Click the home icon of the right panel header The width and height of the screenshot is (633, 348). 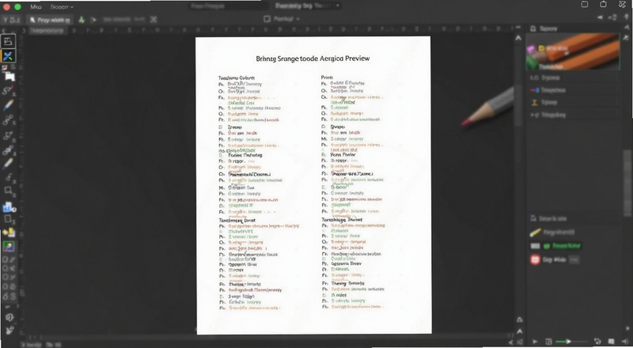[533, 28]
